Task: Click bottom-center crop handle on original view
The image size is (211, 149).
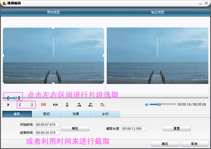Action: point(53,83)
